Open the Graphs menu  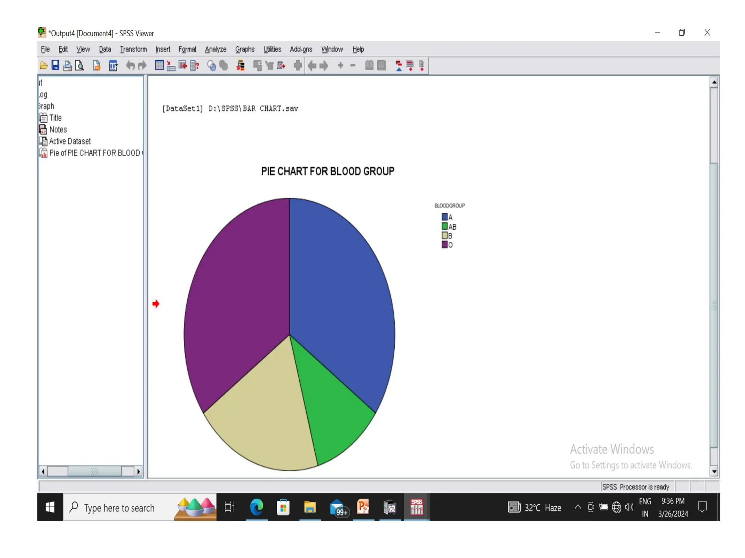point(244,49)
